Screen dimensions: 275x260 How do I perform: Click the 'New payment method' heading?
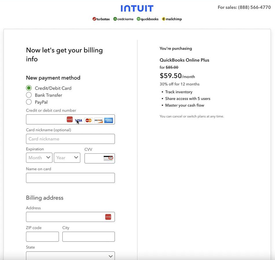[53, 78]
